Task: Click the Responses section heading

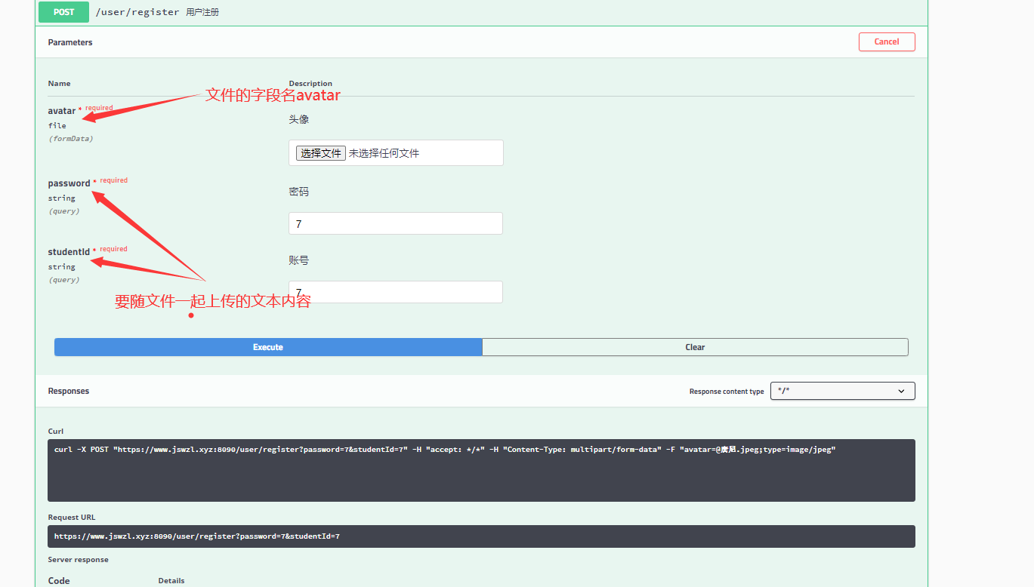Action: pyautogui.click(x=69, y=391)
